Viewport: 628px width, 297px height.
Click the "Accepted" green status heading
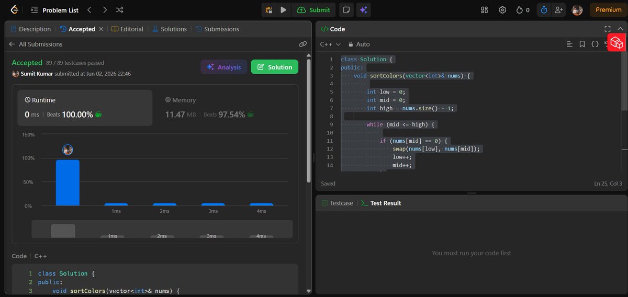[27, 63]
